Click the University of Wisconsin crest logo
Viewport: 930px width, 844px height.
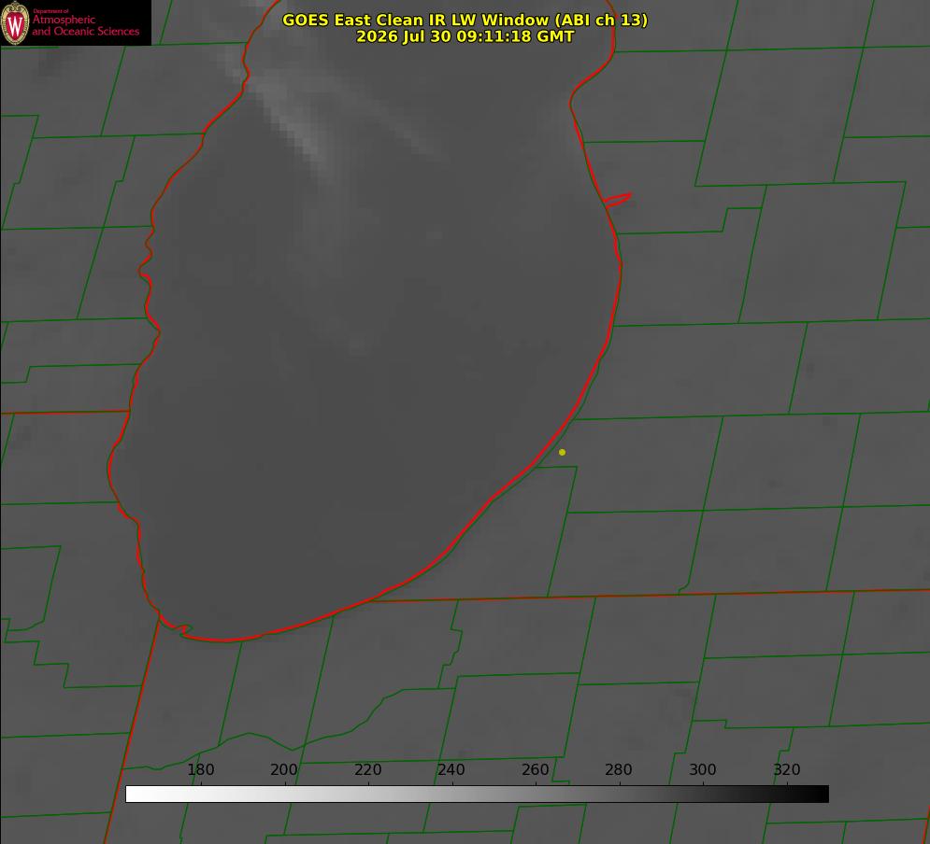[15, 22]
